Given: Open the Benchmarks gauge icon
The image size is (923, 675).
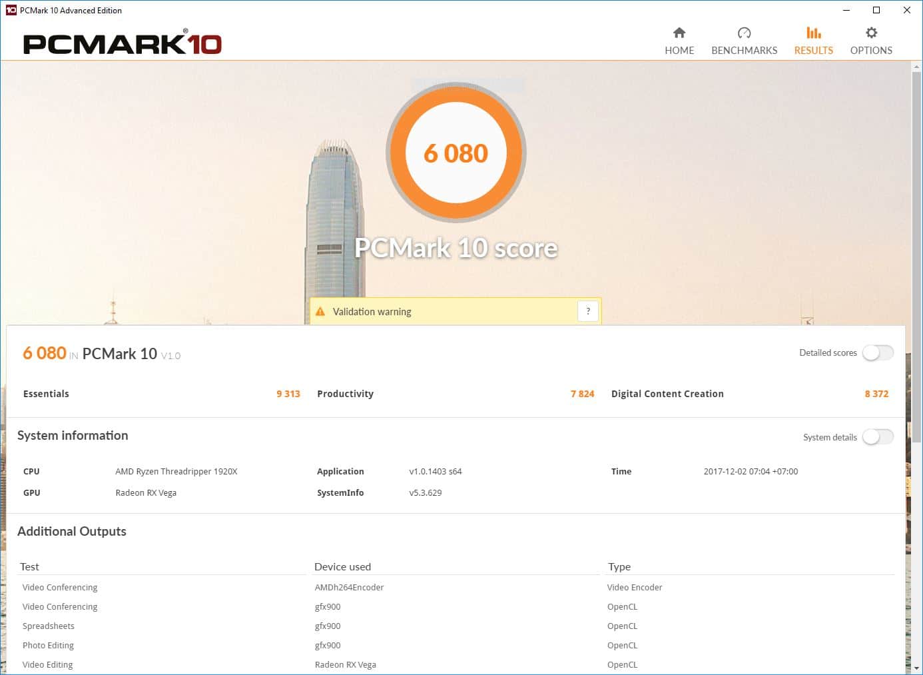Looking at the screenshot, I should pyautogui.click(x=744, y=33).
